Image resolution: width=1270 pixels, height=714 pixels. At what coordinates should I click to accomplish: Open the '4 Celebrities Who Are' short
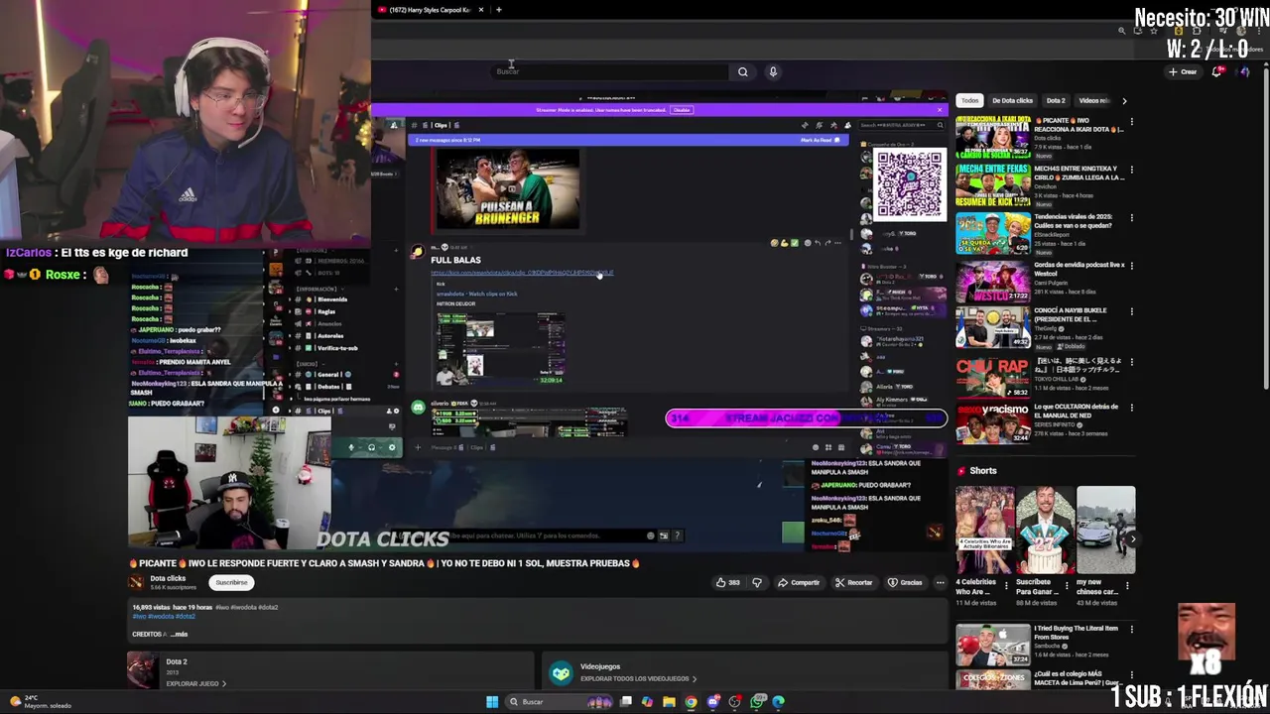[x=985, y=531]
